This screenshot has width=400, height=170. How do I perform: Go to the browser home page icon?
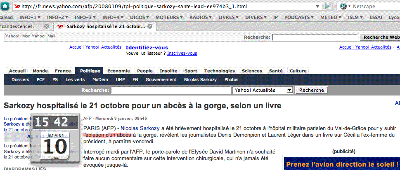(x=5, y=6)
